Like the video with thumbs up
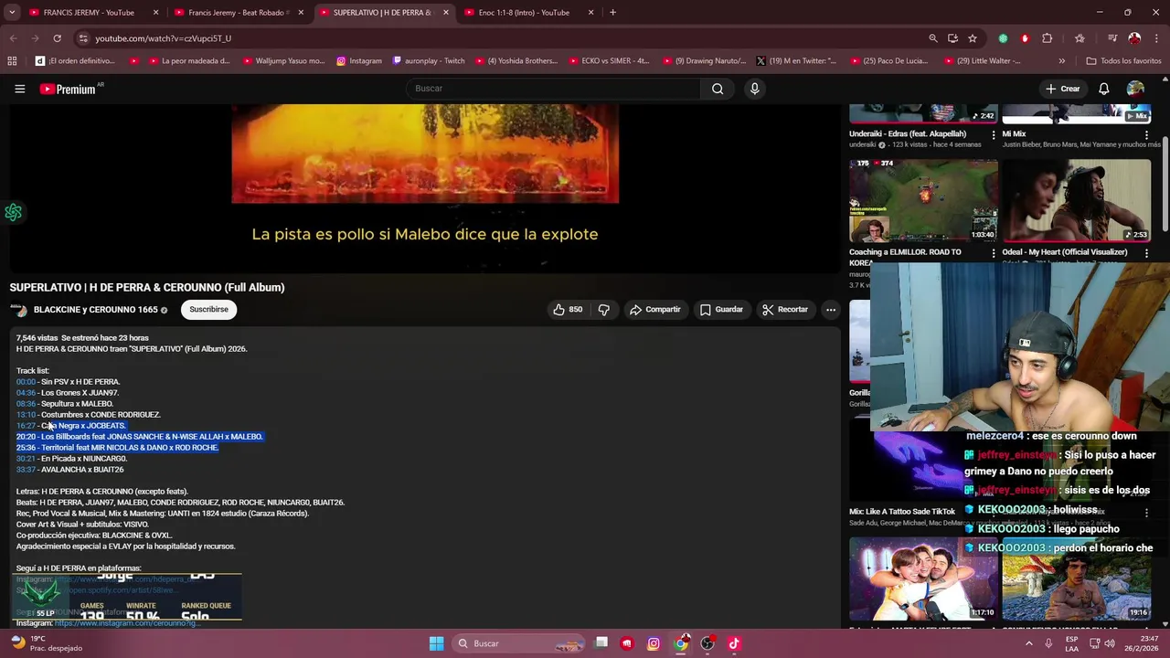 [567, 310]
